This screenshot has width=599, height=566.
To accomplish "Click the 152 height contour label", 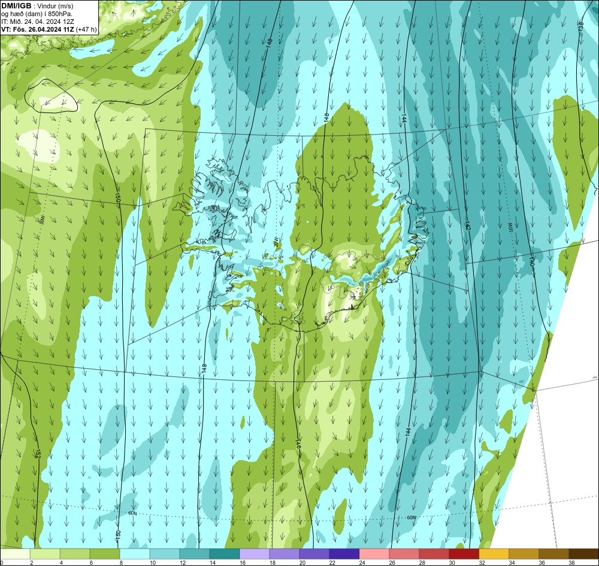I will (x=37, y=454).
